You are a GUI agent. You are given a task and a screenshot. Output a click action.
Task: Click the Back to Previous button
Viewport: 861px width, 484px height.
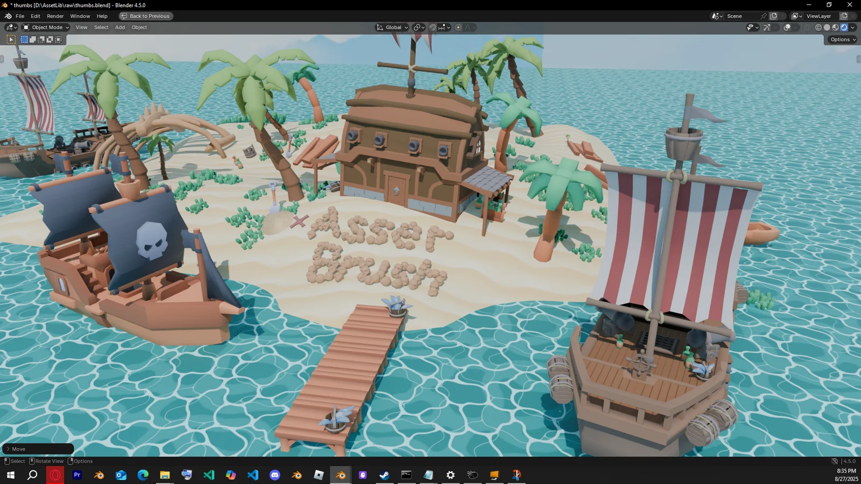tap(145, 16)
